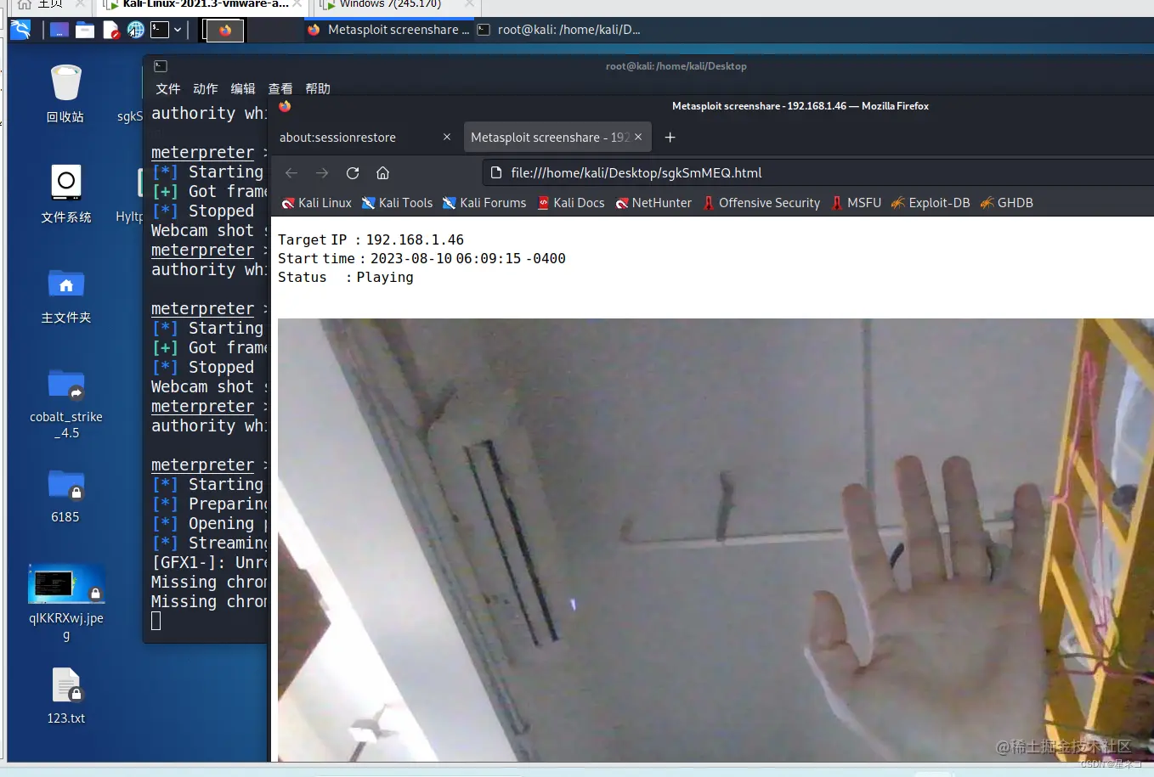Select the qIKKRXwj.jpeg desktop thumbnail
Image resolution: width=1154 pixels, height=777 pixels.
(65, 603)
